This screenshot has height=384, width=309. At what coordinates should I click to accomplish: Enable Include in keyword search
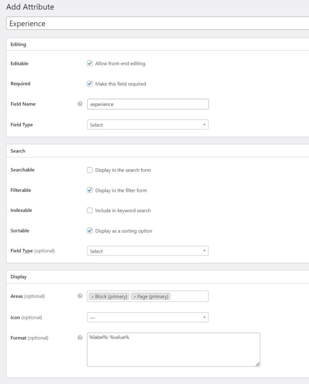pos(90,210)
